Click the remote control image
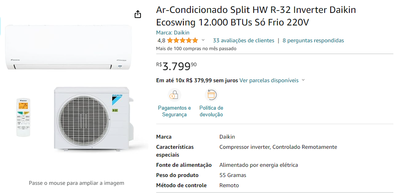This screenshot has width=402, height=195. point(23,117)
